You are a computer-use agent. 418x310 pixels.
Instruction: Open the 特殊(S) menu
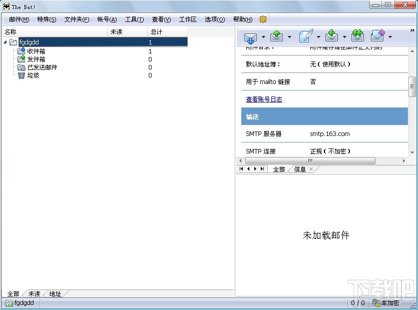(47, 19)
